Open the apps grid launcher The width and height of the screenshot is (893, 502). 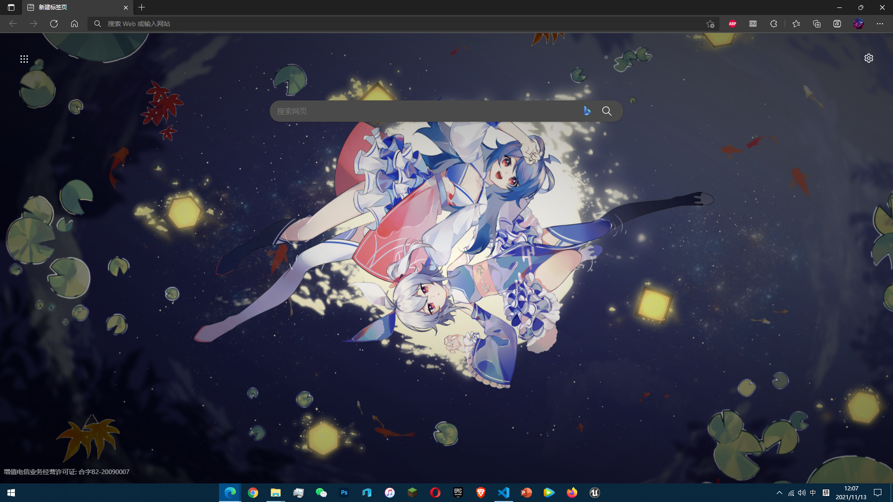click(24, 59)
